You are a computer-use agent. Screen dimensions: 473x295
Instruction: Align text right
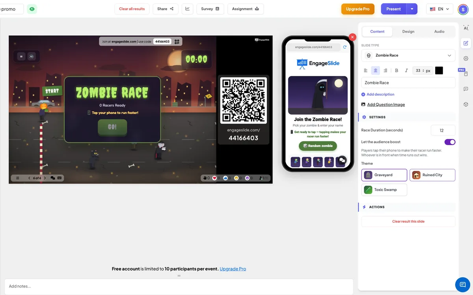click(x=385, y=70)
